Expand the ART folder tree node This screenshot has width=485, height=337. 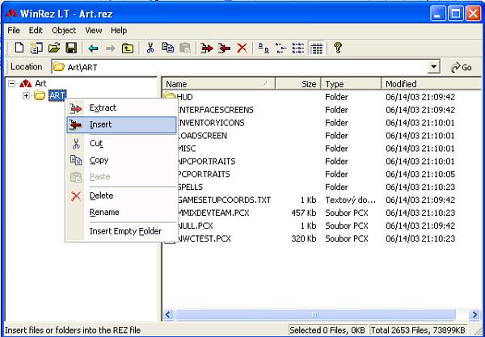(27, 95)
